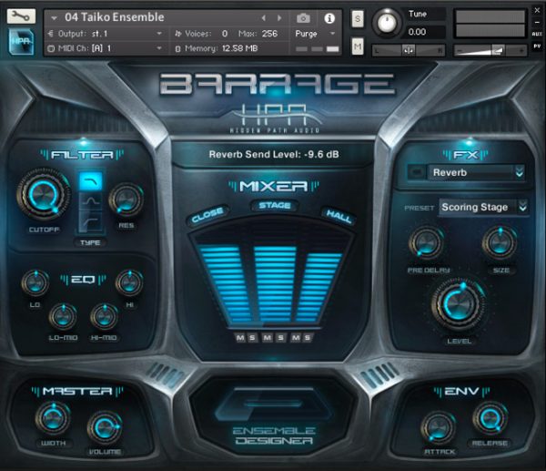546x471 pixels.
Task: Open the wrench instrument edit icon
Action: point(21,16)
